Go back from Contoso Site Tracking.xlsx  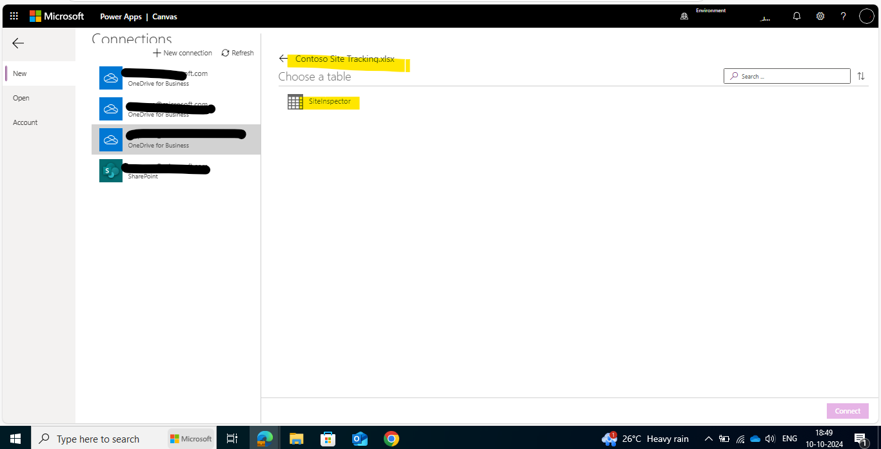pyautogui.click(x=283, y=59)
